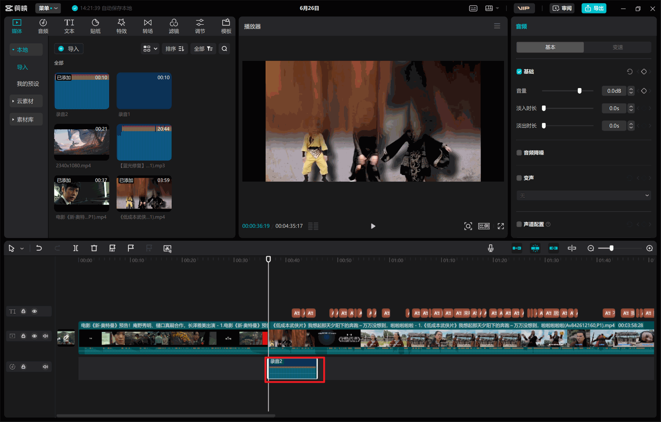Screen dimensions: 661x422
Task: Delete the selected clip with trash icon
Action: pos(94,248)
